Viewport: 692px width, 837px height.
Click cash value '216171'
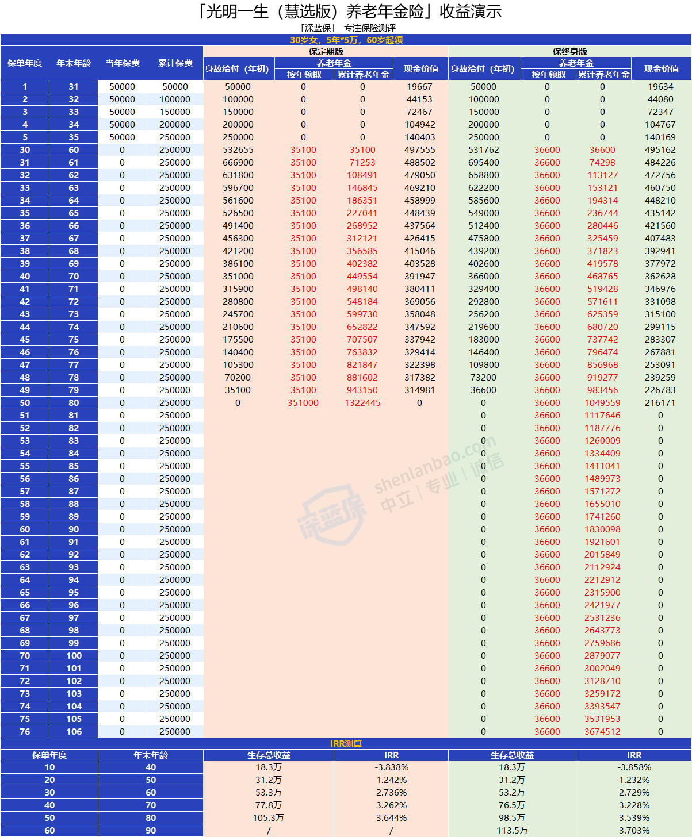coord(660,403)
